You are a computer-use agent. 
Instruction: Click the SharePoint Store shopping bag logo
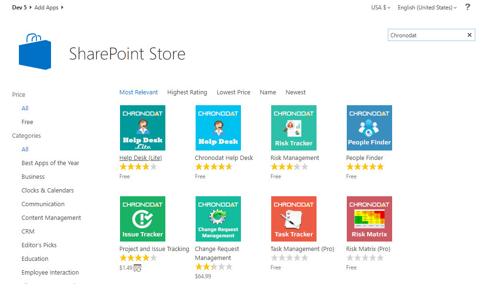(x=35, y=51)
